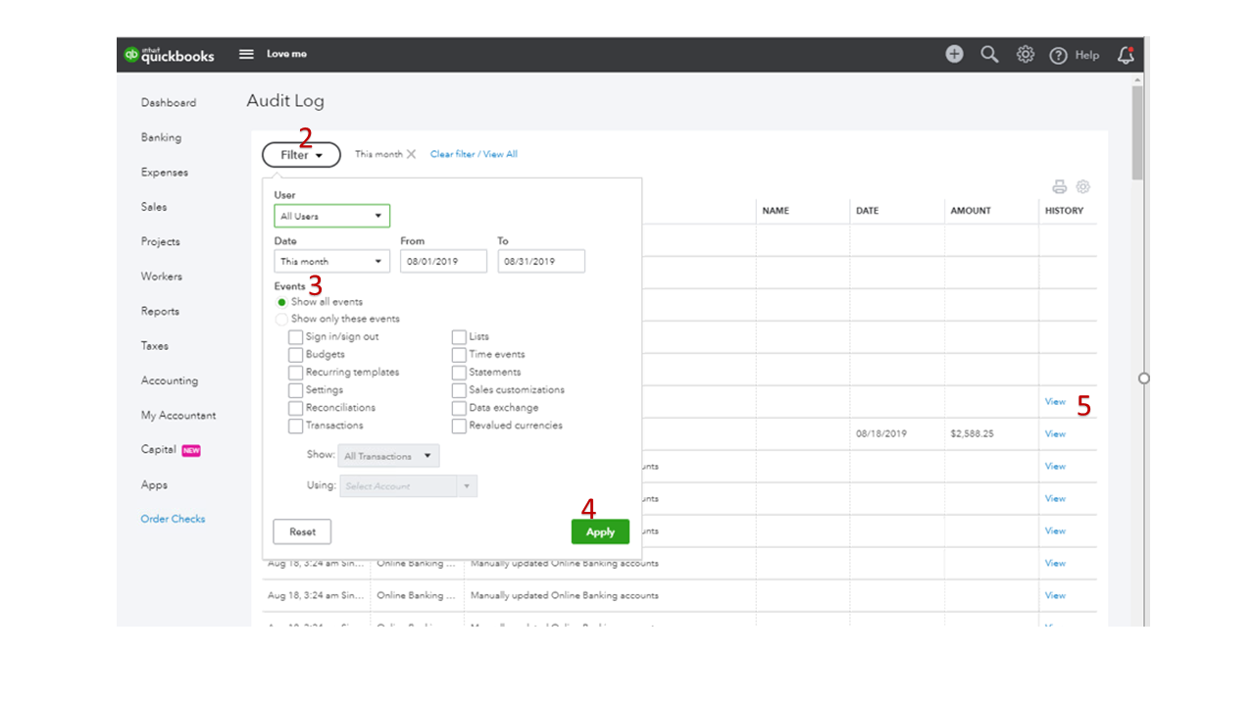Select the Show only these events radio
The width and height of the screenshot is (1255, 706).
[x=281, y=319]
